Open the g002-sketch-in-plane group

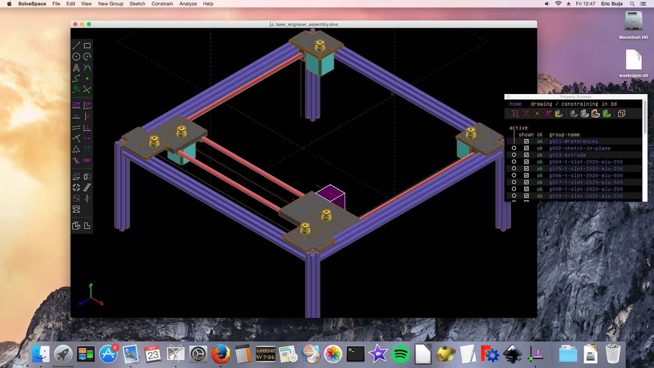(x=580, y=148)
